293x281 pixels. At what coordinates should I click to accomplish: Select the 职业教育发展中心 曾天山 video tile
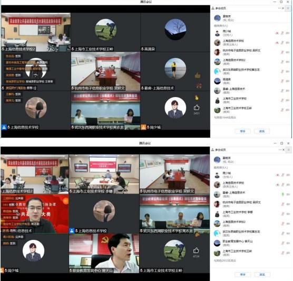[x=104, y=253]
